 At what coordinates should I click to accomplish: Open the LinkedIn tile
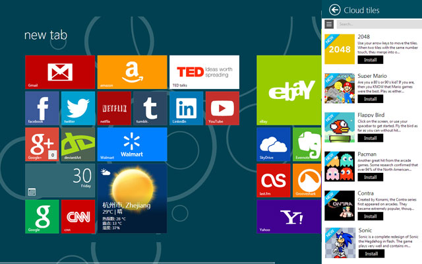(x=186, y=108)
